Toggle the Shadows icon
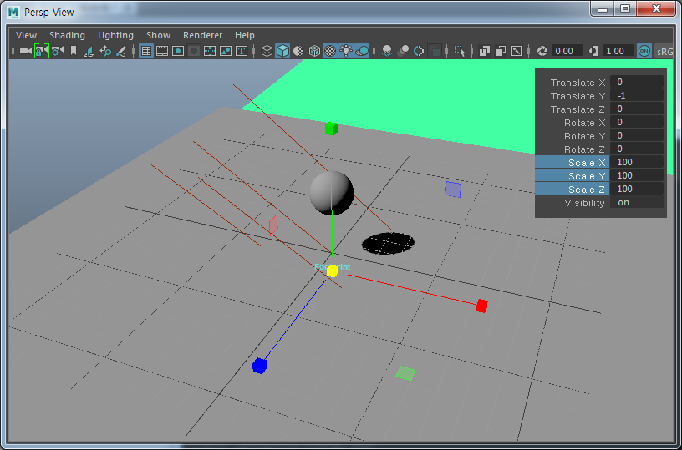Screen dimensions: 682x450 click(x=362, y=51)
